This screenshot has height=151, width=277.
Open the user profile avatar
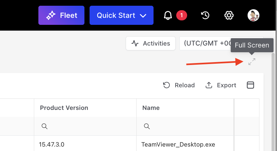[x=253, y=15]
